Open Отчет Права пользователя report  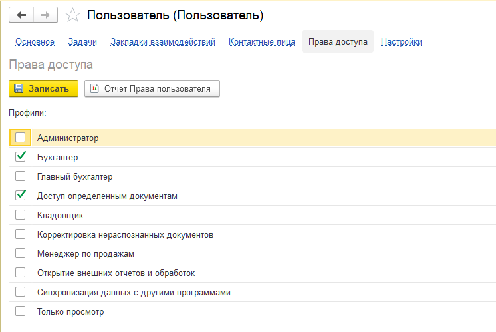tap(157, 88)
